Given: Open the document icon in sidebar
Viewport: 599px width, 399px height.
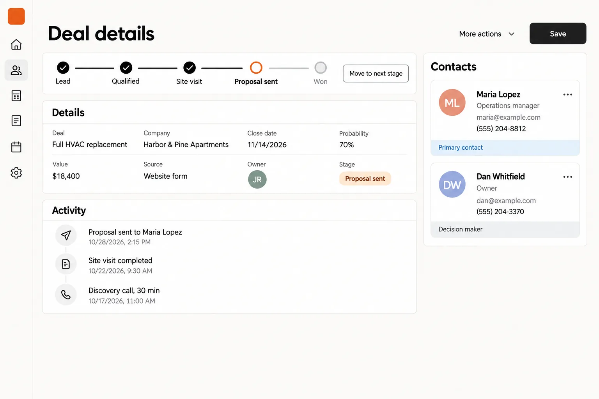Looking at the screenshot, I should click(x=16, y=121).
